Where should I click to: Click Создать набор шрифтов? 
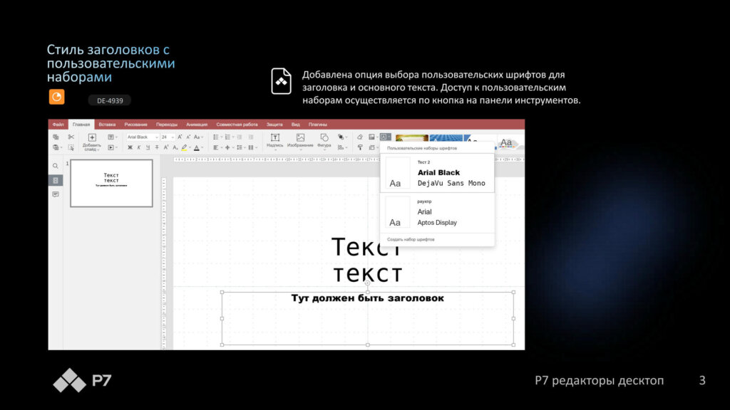tap(411, 239)
